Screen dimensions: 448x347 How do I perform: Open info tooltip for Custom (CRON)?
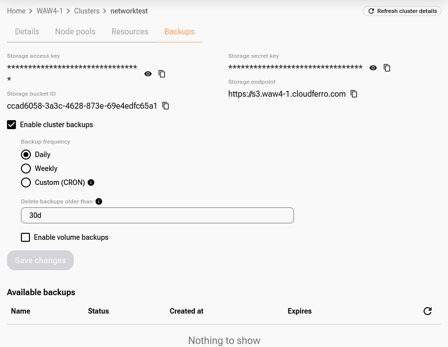click(x=91, y=182)
